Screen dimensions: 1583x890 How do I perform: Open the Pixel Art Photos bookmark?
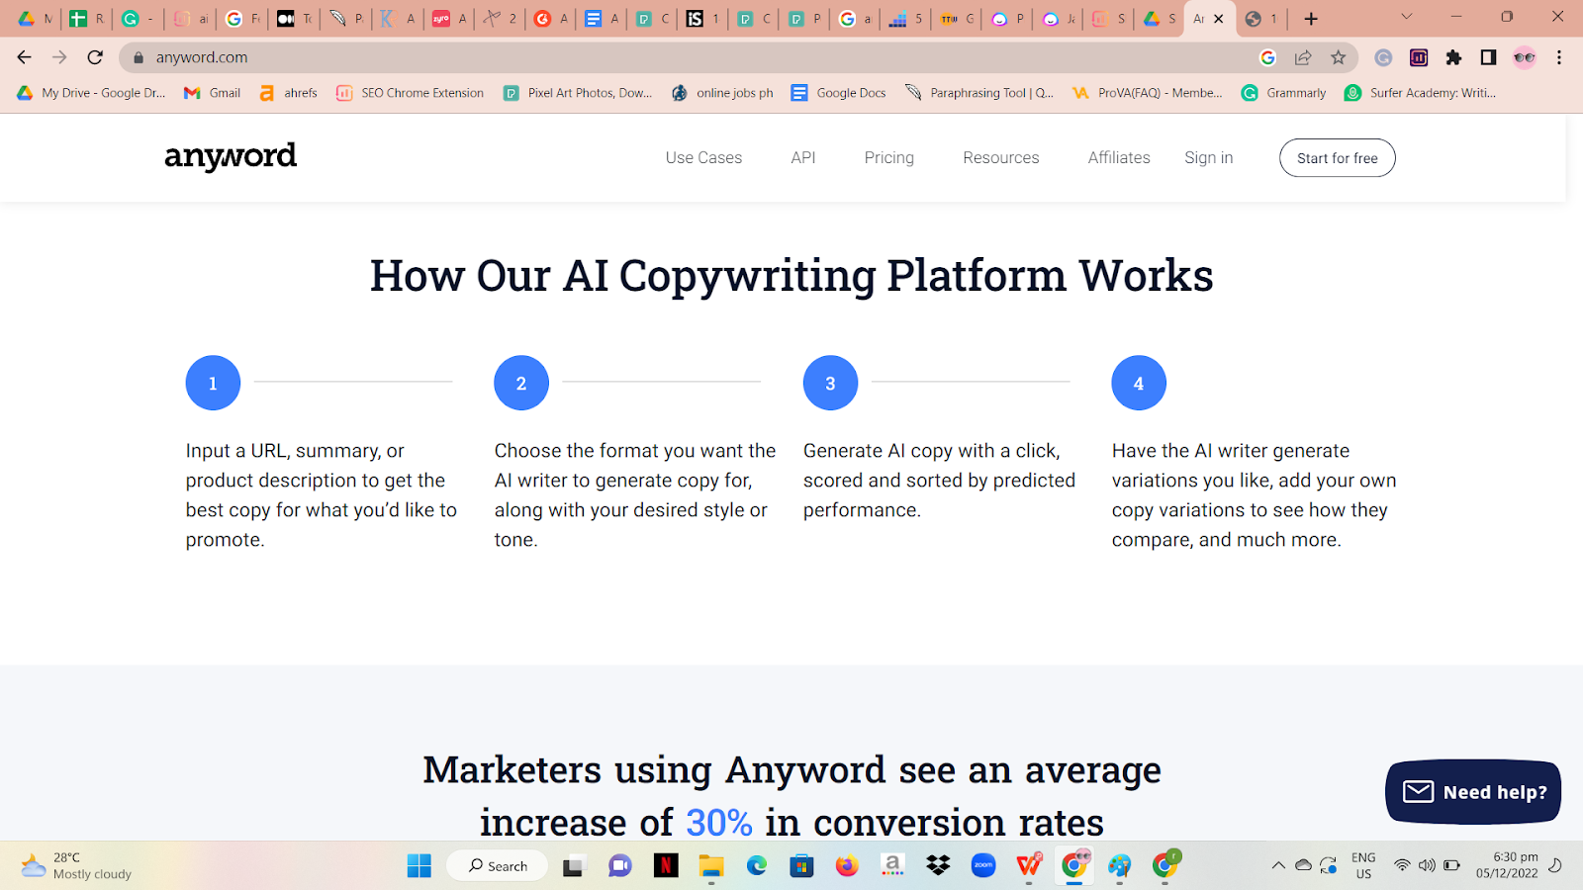[x=578, y=93]
